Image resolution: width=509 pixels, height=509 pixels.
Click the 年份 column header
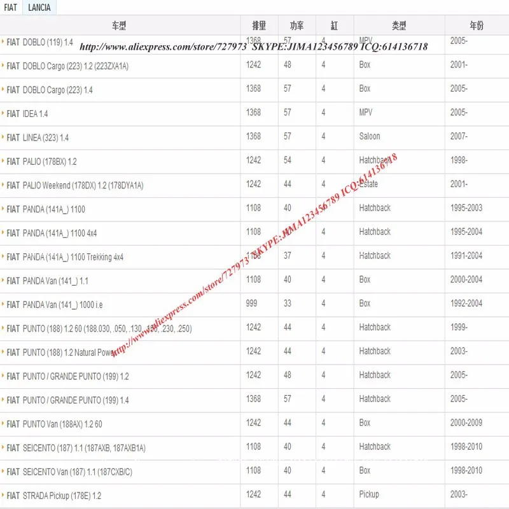(477, 25)
